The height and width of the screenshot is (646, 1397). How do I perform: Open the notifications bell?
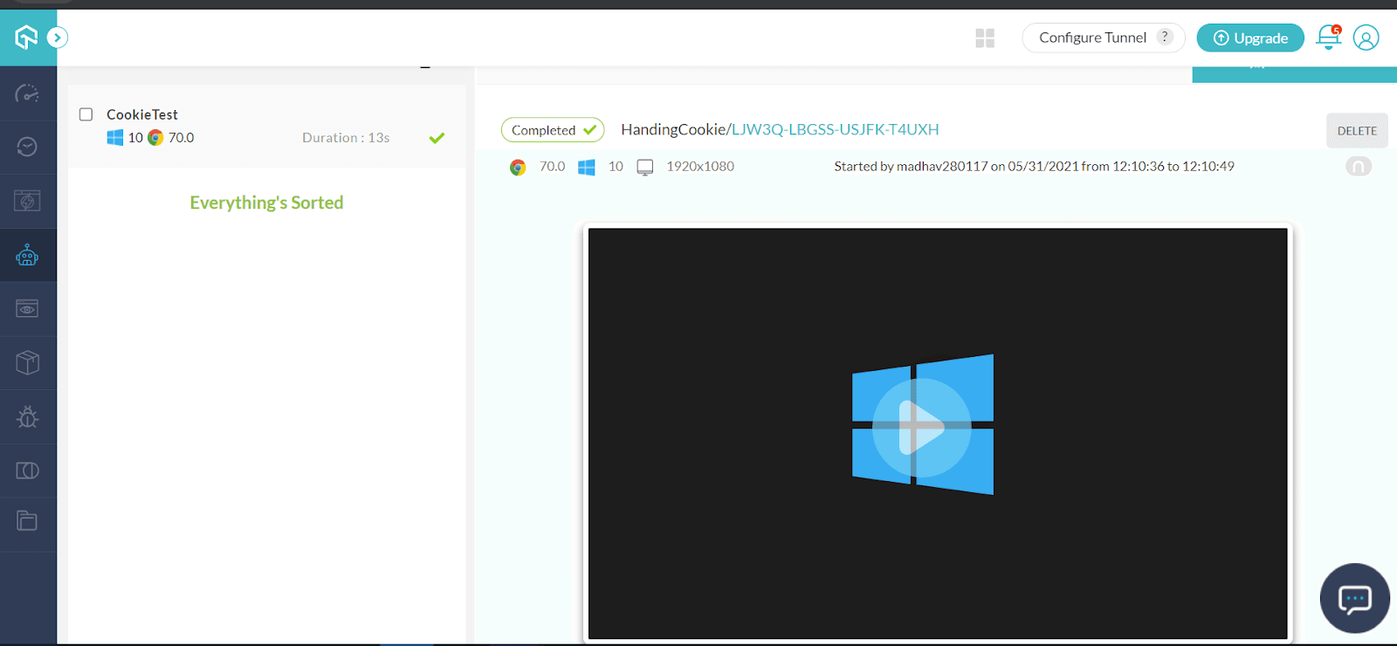(1329, 37)
